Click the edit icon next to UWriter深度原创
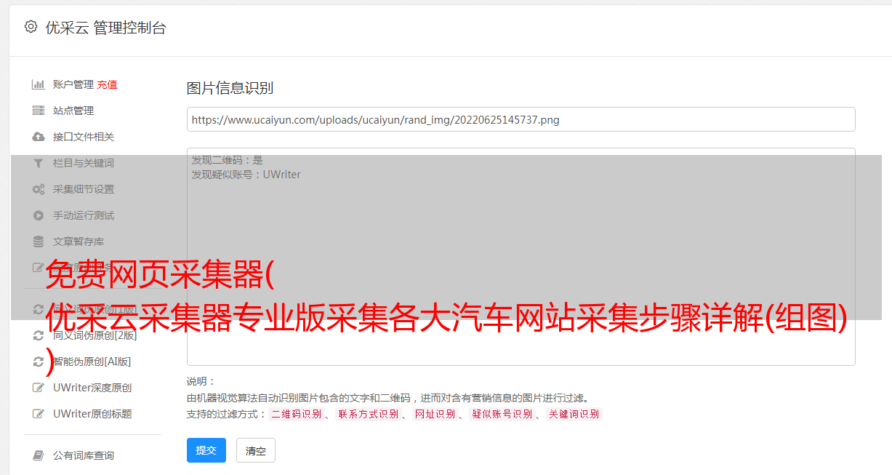 tap(39, 388)
